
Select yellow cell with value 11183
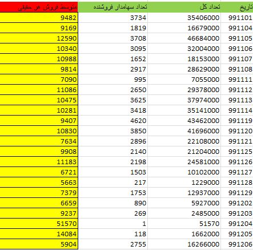[x=39, y=162]
